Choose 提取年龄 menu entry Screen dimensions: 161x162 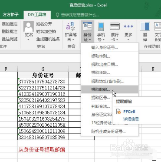(109, 73)
